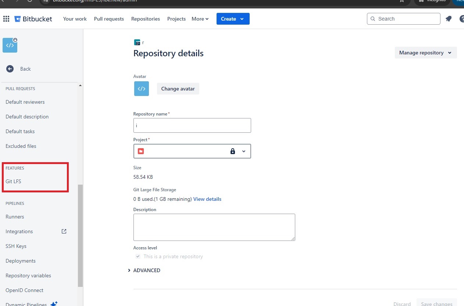Click the Bitbucket logo icon
Viewport: 464px width, 306px height.
(17, 18)
